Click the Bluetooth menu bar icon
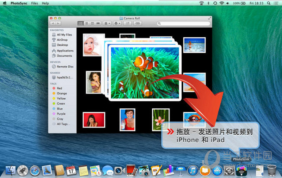The height and width of the screenshot is (178, 282). (208, 3)
